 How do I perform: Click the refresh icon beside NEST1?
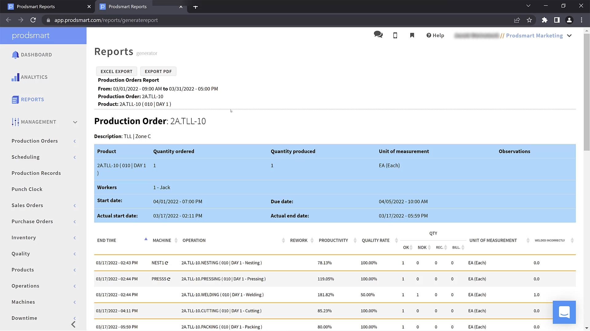coord(167,263)
